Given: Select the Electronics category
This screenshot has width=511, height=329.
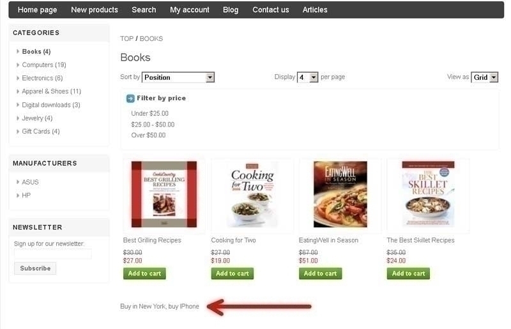Looking at the screenshot, I should [42, 78].
